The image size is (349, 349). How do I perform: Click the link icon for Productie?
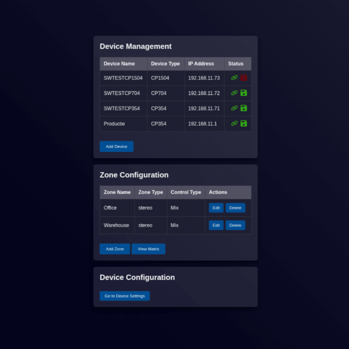click(x=234, y=123)
